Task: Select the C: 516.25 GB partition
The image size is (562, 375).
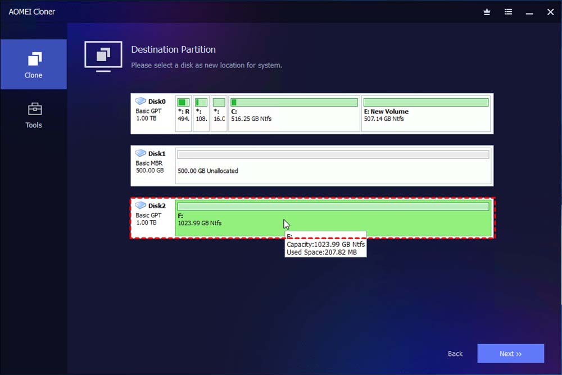Action: pos(294,113)
